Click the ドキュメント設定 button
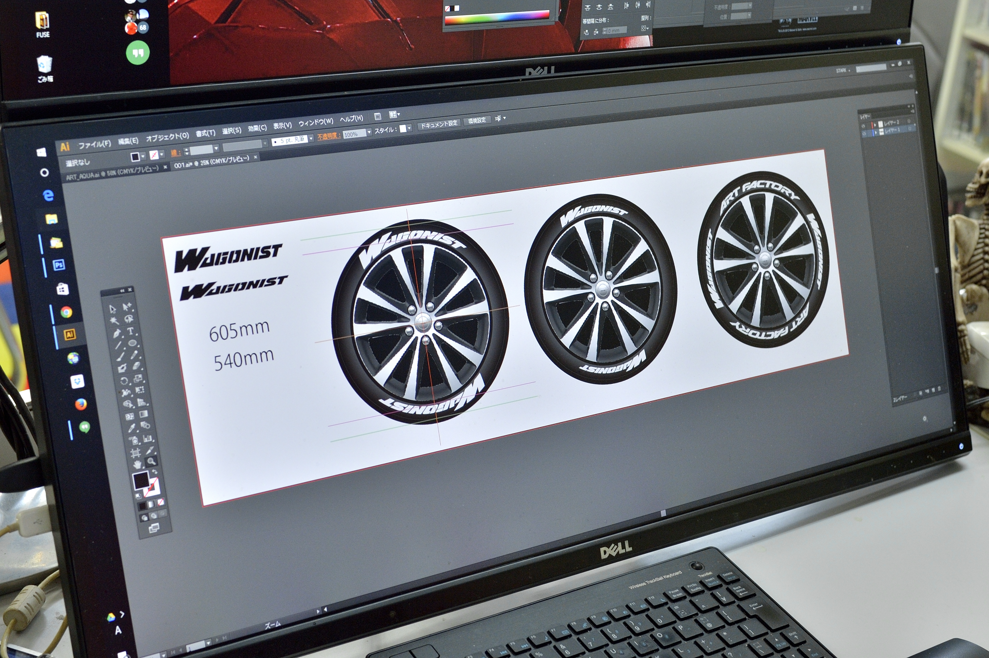Viewport: 989px width, 658px height. 439,124
